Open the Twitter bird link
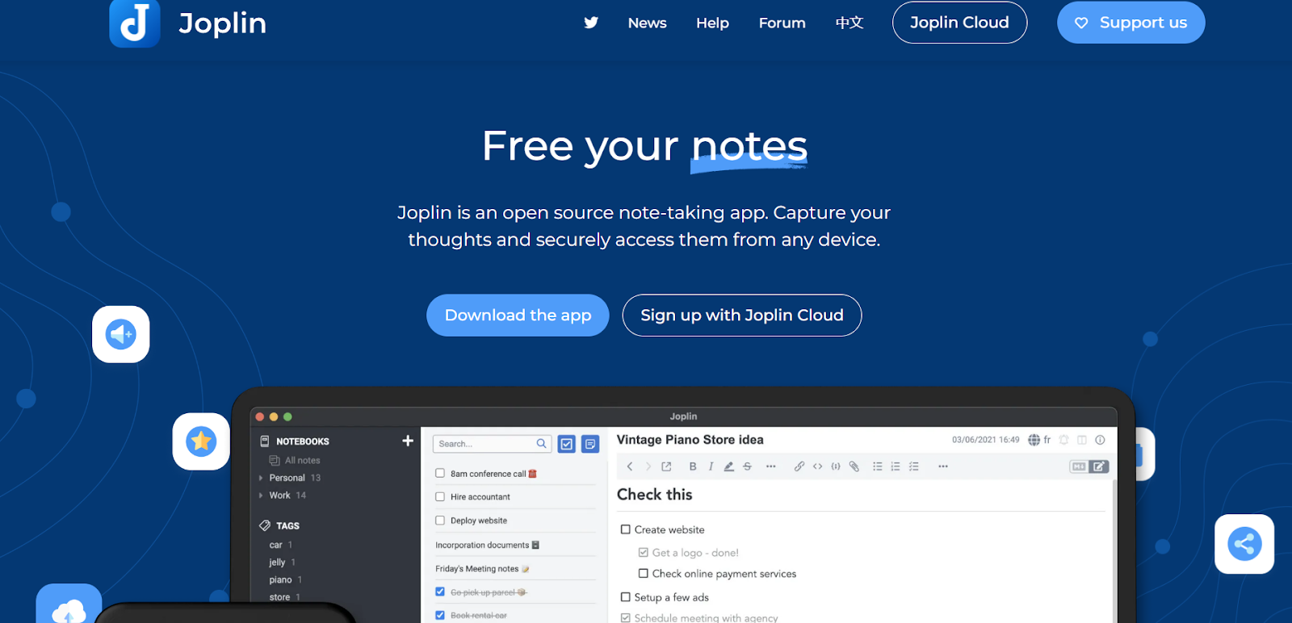The width and height of the screenshot is (1292, 623). 591,23
